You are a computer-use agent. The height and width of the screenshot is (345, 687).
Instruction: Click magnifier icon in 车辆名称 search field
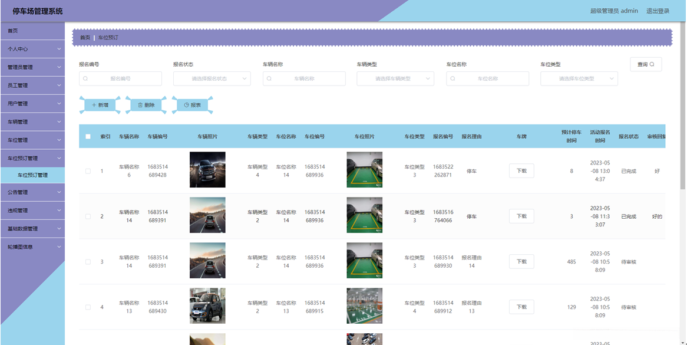(269, 79)
